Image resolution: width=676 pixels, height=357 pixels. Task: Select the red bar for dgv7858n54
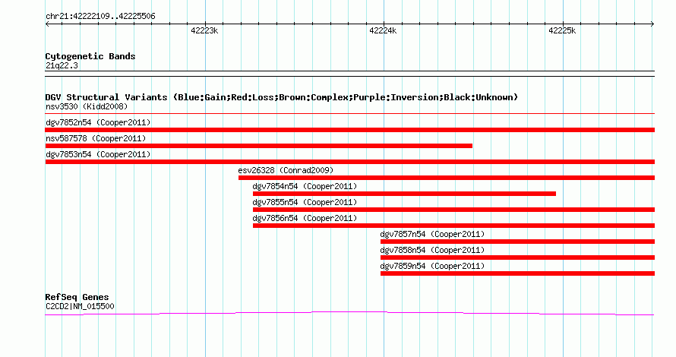point(517,257)
